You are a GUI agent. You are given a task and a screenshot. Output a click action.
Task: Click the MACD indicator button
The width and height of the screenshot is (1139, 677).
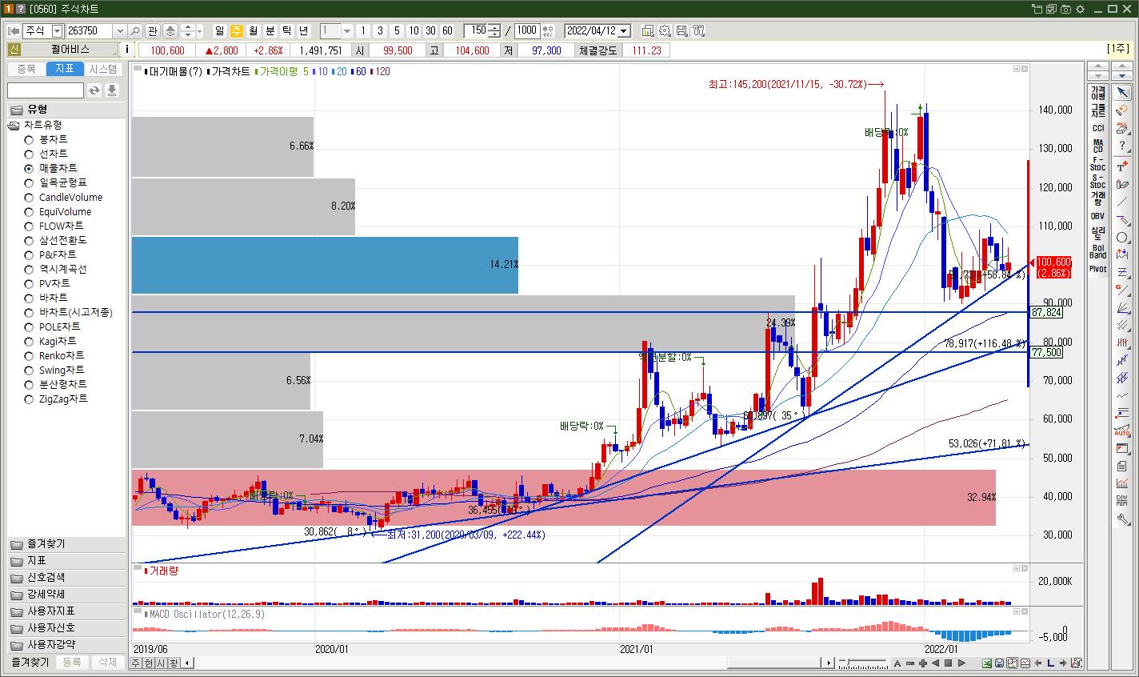[1097, 146]
